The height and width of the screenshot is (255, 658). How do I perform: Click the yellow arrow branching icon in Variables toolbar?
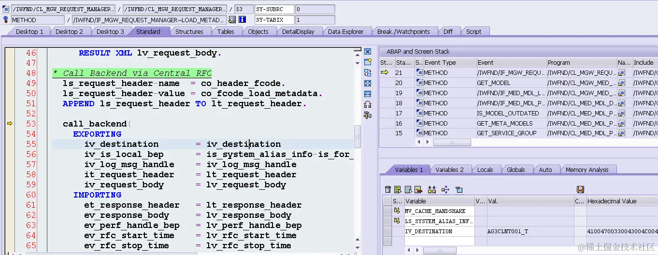point(445,190)
